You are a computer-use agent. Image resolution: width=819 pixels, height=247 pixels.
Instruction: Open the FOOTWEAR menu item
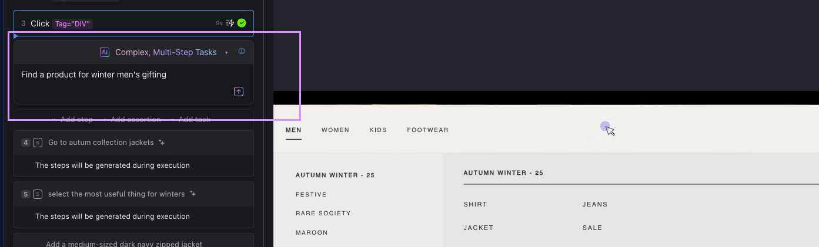click(427, 130)
